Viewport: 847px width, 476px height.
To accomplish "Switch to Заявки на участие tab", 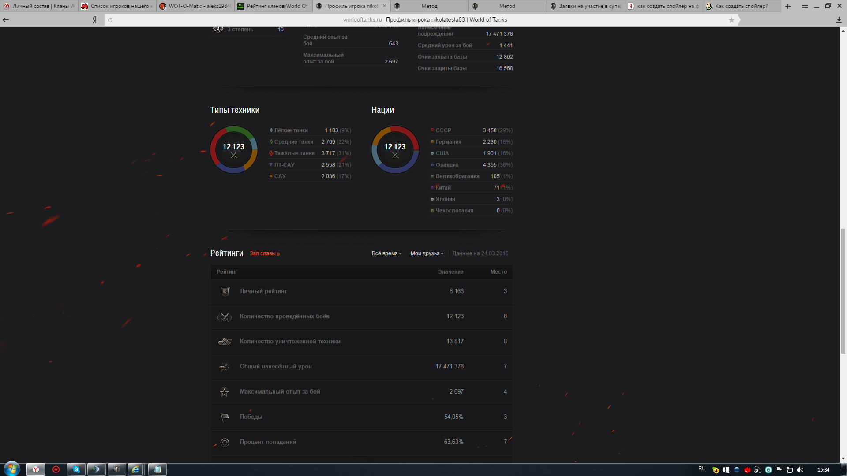I will tap(586, 6).
